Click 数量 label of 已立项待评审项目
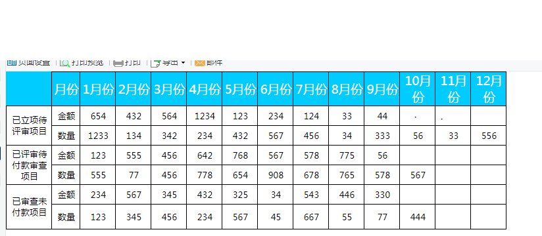 [66, 136]
